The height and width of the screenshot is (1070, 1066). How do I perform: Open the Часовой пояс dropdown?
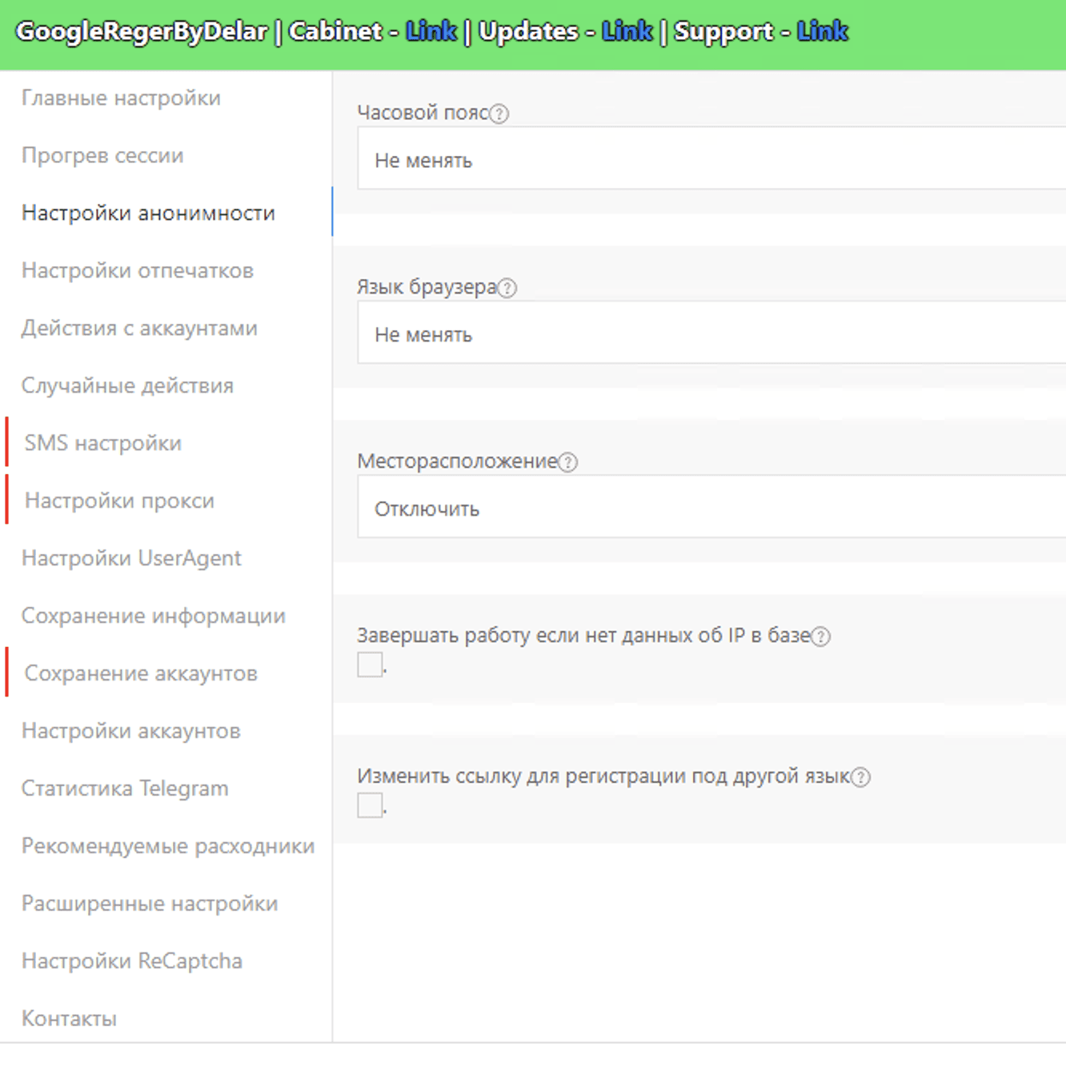click(x=711, y=158)
